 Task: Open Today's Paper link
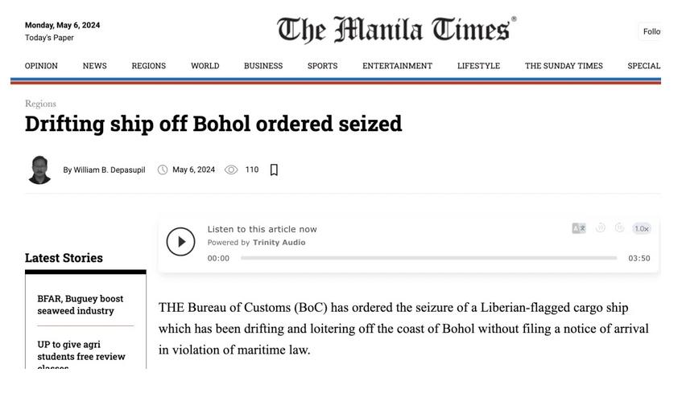click(49, 38)
